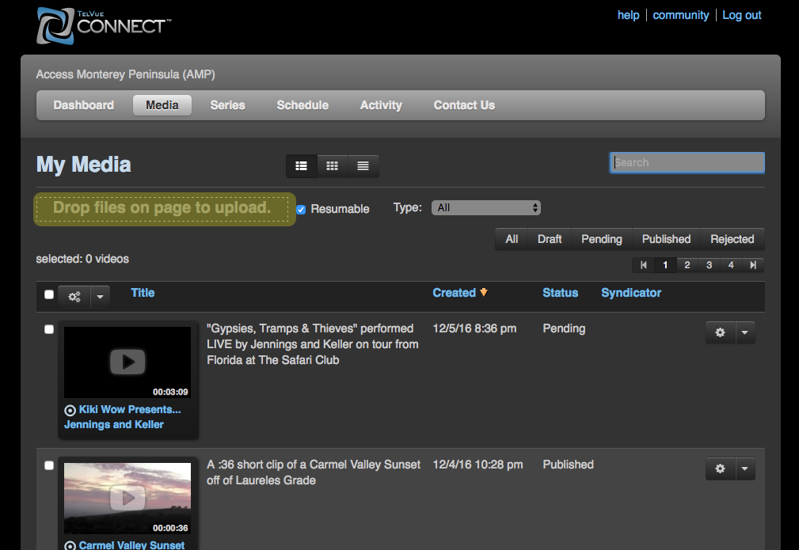Click the Access Monterey Peninsula (AMP) label
799x550 pixels.
(x=125, y=74)
